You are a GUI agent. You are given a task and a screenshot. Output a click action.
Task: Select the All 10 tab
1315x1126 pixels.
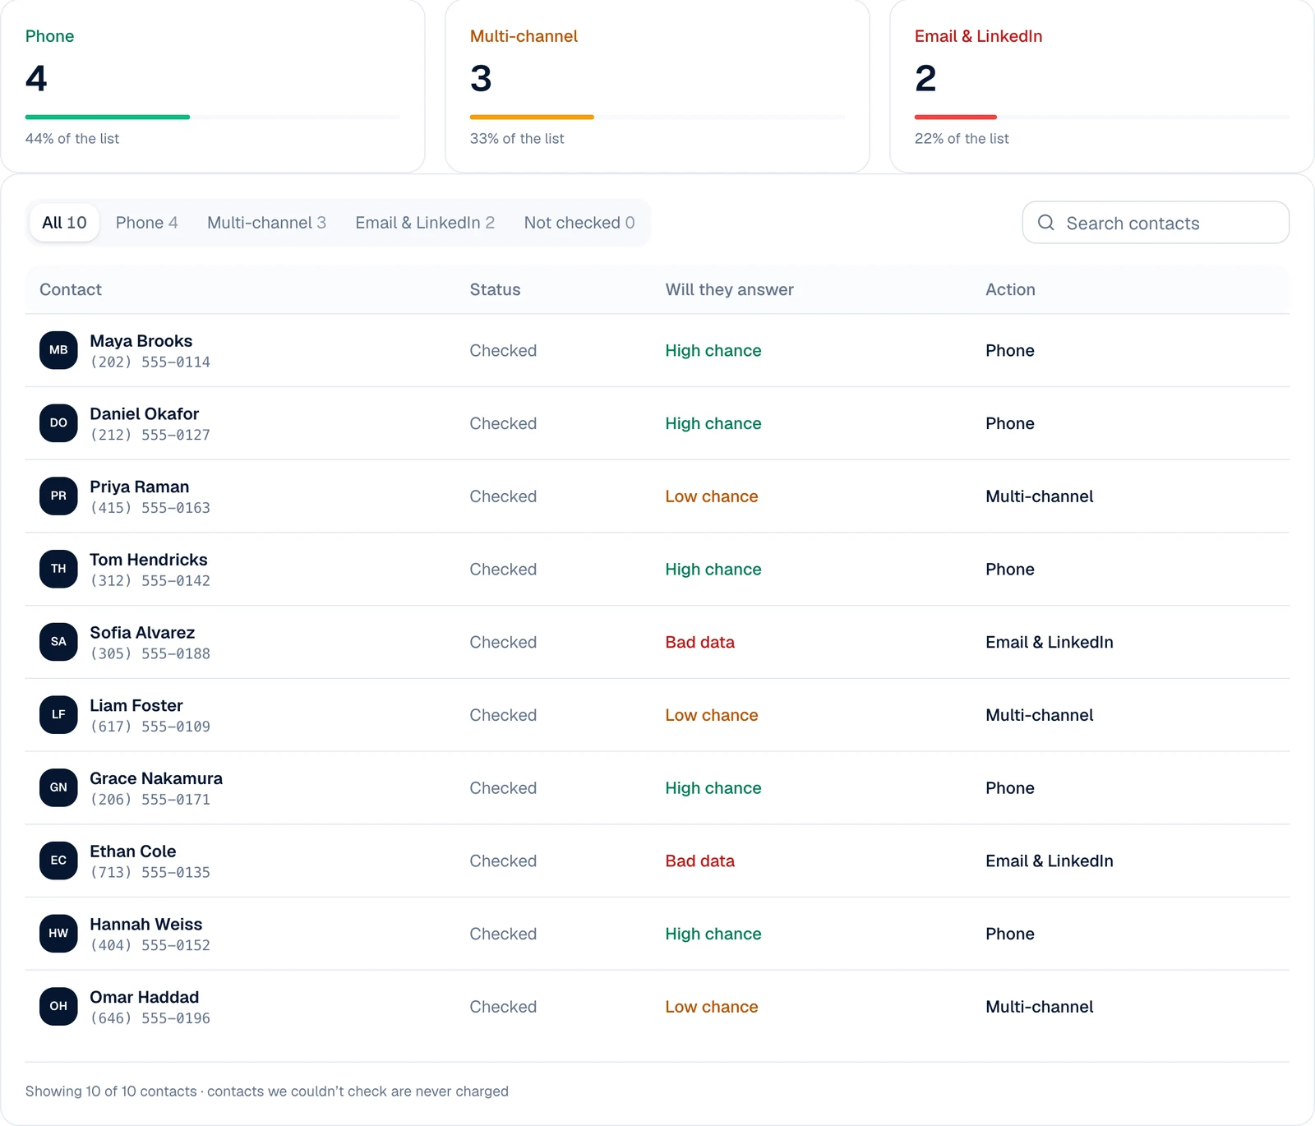pyautogui.click(x=64, y=223)
